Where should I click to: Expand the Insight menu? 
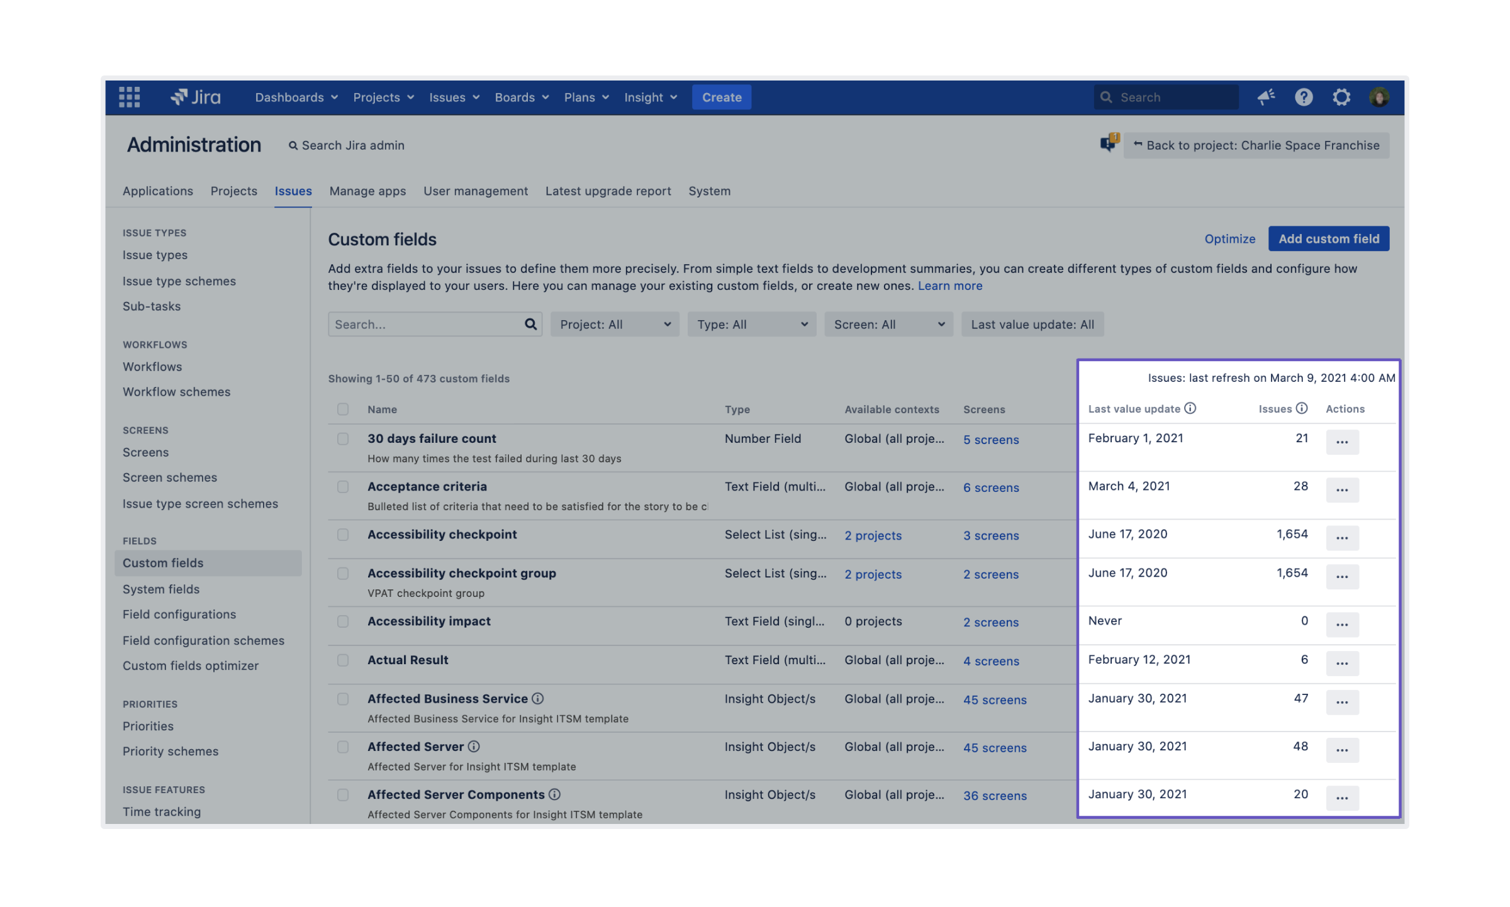tap(651, 97)
